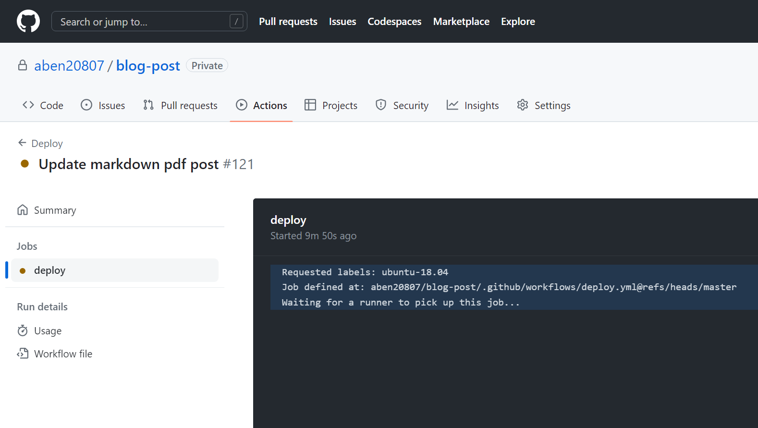
Task: Switch to the repository Pull requests tab
Action: tap(180, 105)
